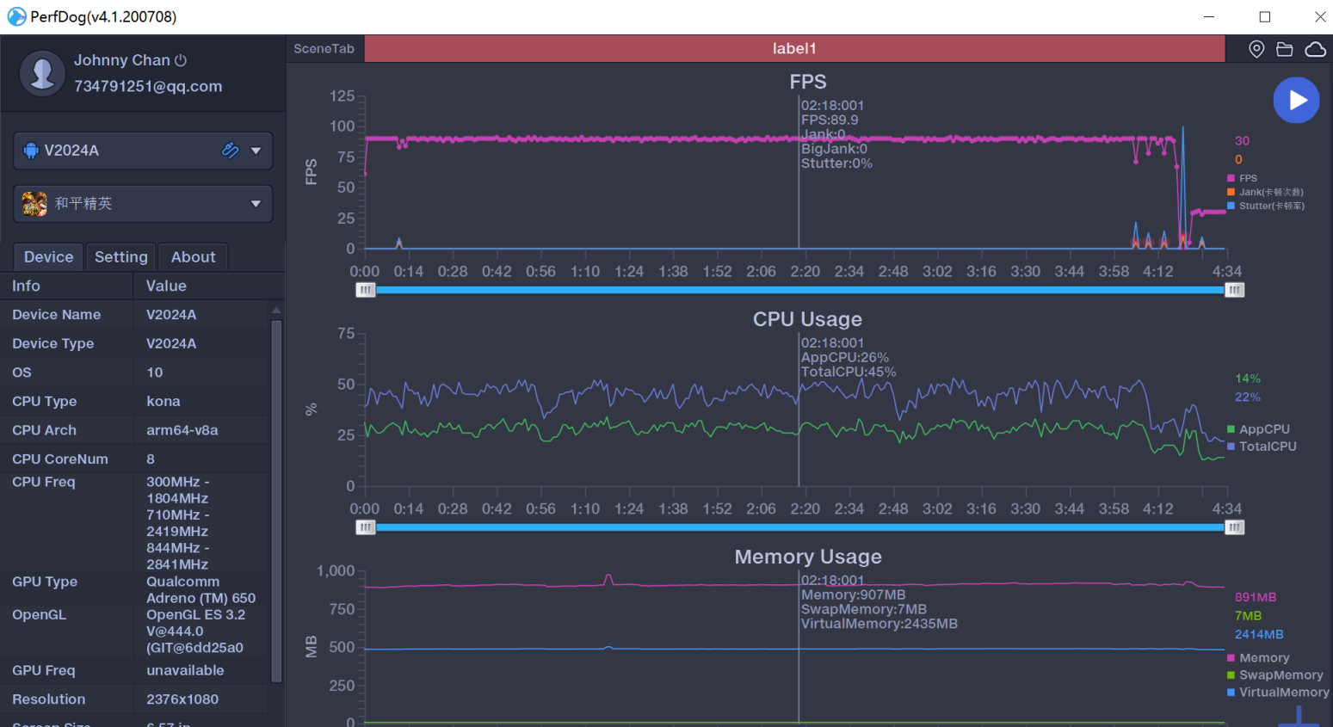The image size is (1333, 727).
Task: Toggle the AppCPU legend series
Action: tap(1263, 429)
